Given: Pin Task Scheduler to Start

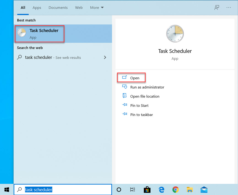Looking at the screenshot, I should 139,106.
